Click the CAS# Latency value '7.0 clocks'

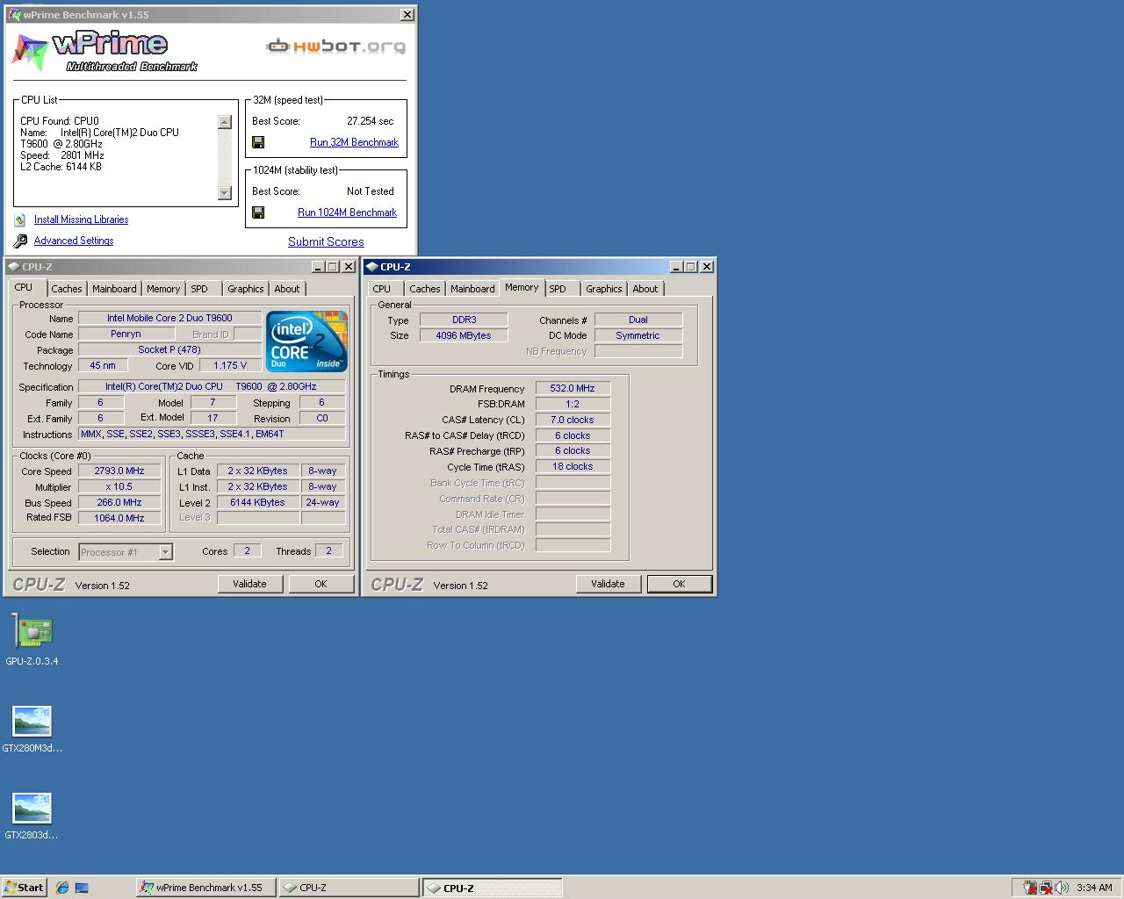(573, 420)
